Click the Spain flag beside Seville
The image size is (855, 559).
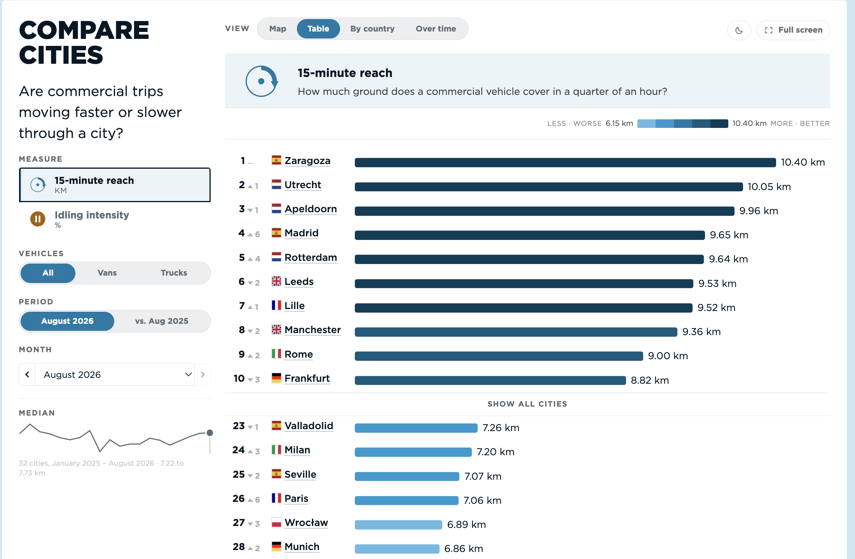point(276,474)
